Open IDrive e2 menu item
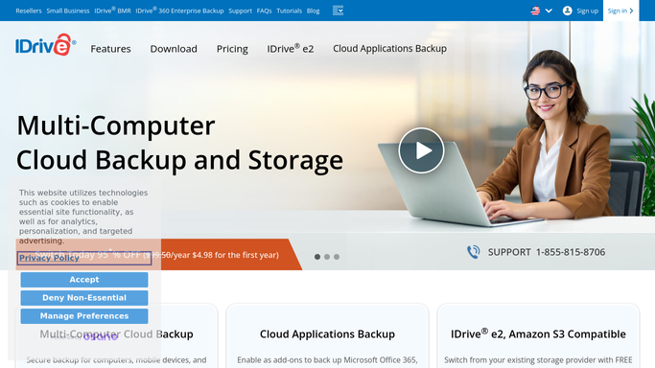Viewport: 655px width, 368px height. point(291,49)
